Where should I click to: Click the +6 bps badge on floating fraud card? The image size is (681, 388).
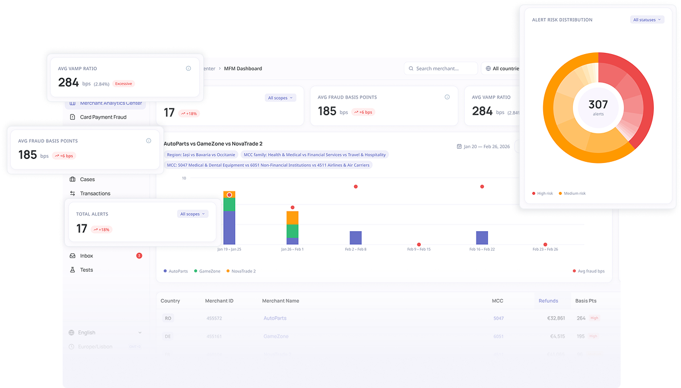[x=64, y=156]
